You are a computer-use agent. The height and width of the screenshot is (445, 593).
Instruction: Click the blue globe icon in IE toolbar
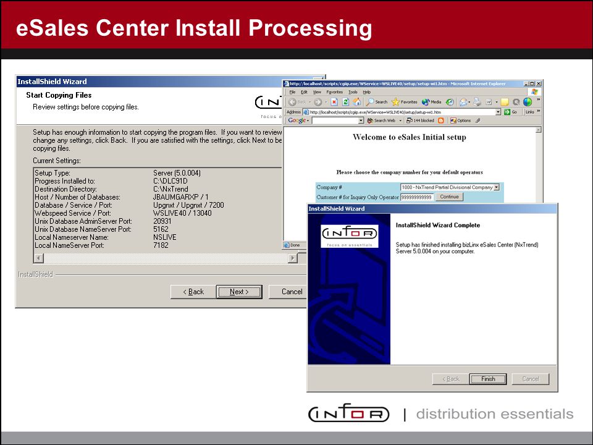point(528,102)
